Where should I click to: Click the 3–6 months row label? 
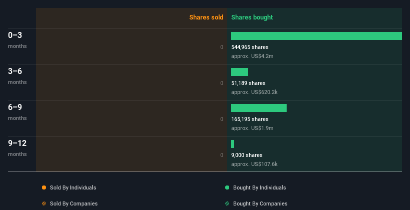pos(17,76)
